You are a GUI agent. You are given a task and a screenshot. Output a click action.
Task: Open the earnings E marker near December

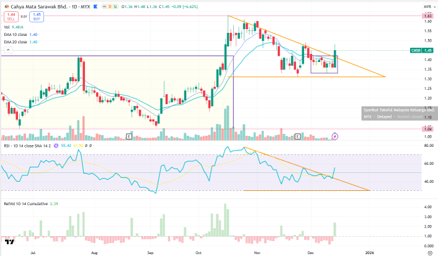point(298,136)
